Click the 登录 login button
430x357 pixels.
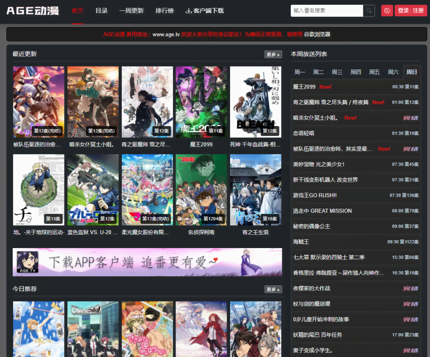(x=403, y=10)
